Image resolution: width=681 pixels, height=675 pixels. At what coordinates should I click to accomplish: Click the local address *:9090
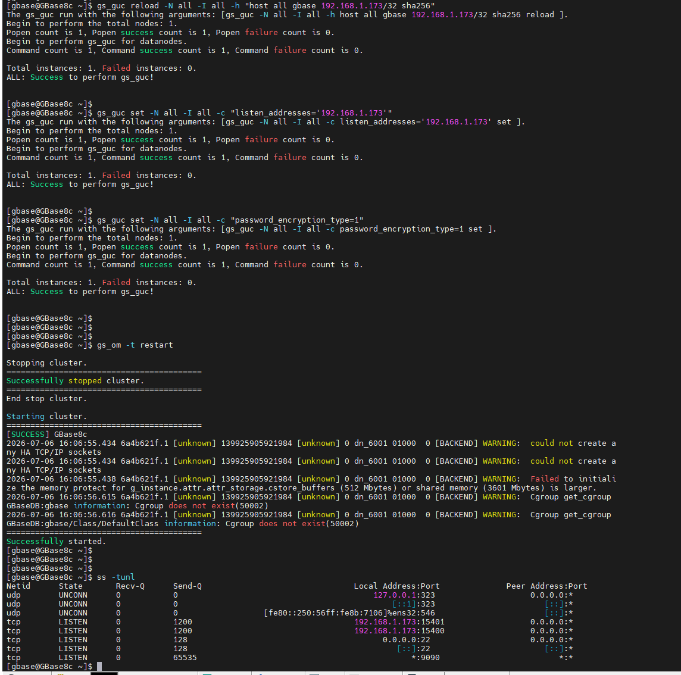coord(425,658)
